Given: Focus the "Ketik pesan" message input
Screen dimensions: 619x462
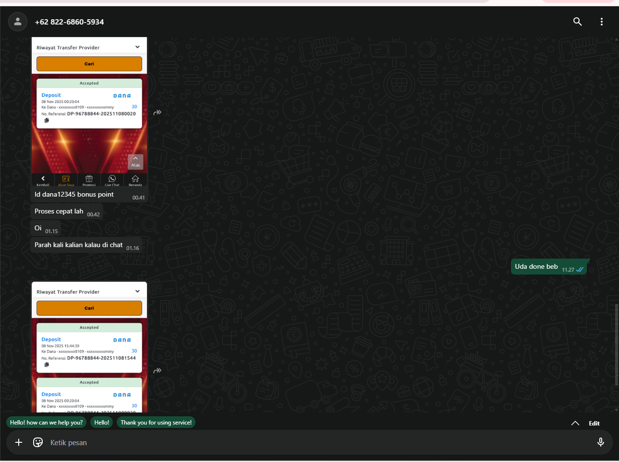Looking at the screenshot, I should pyautogui.click(x=319, y=442).
